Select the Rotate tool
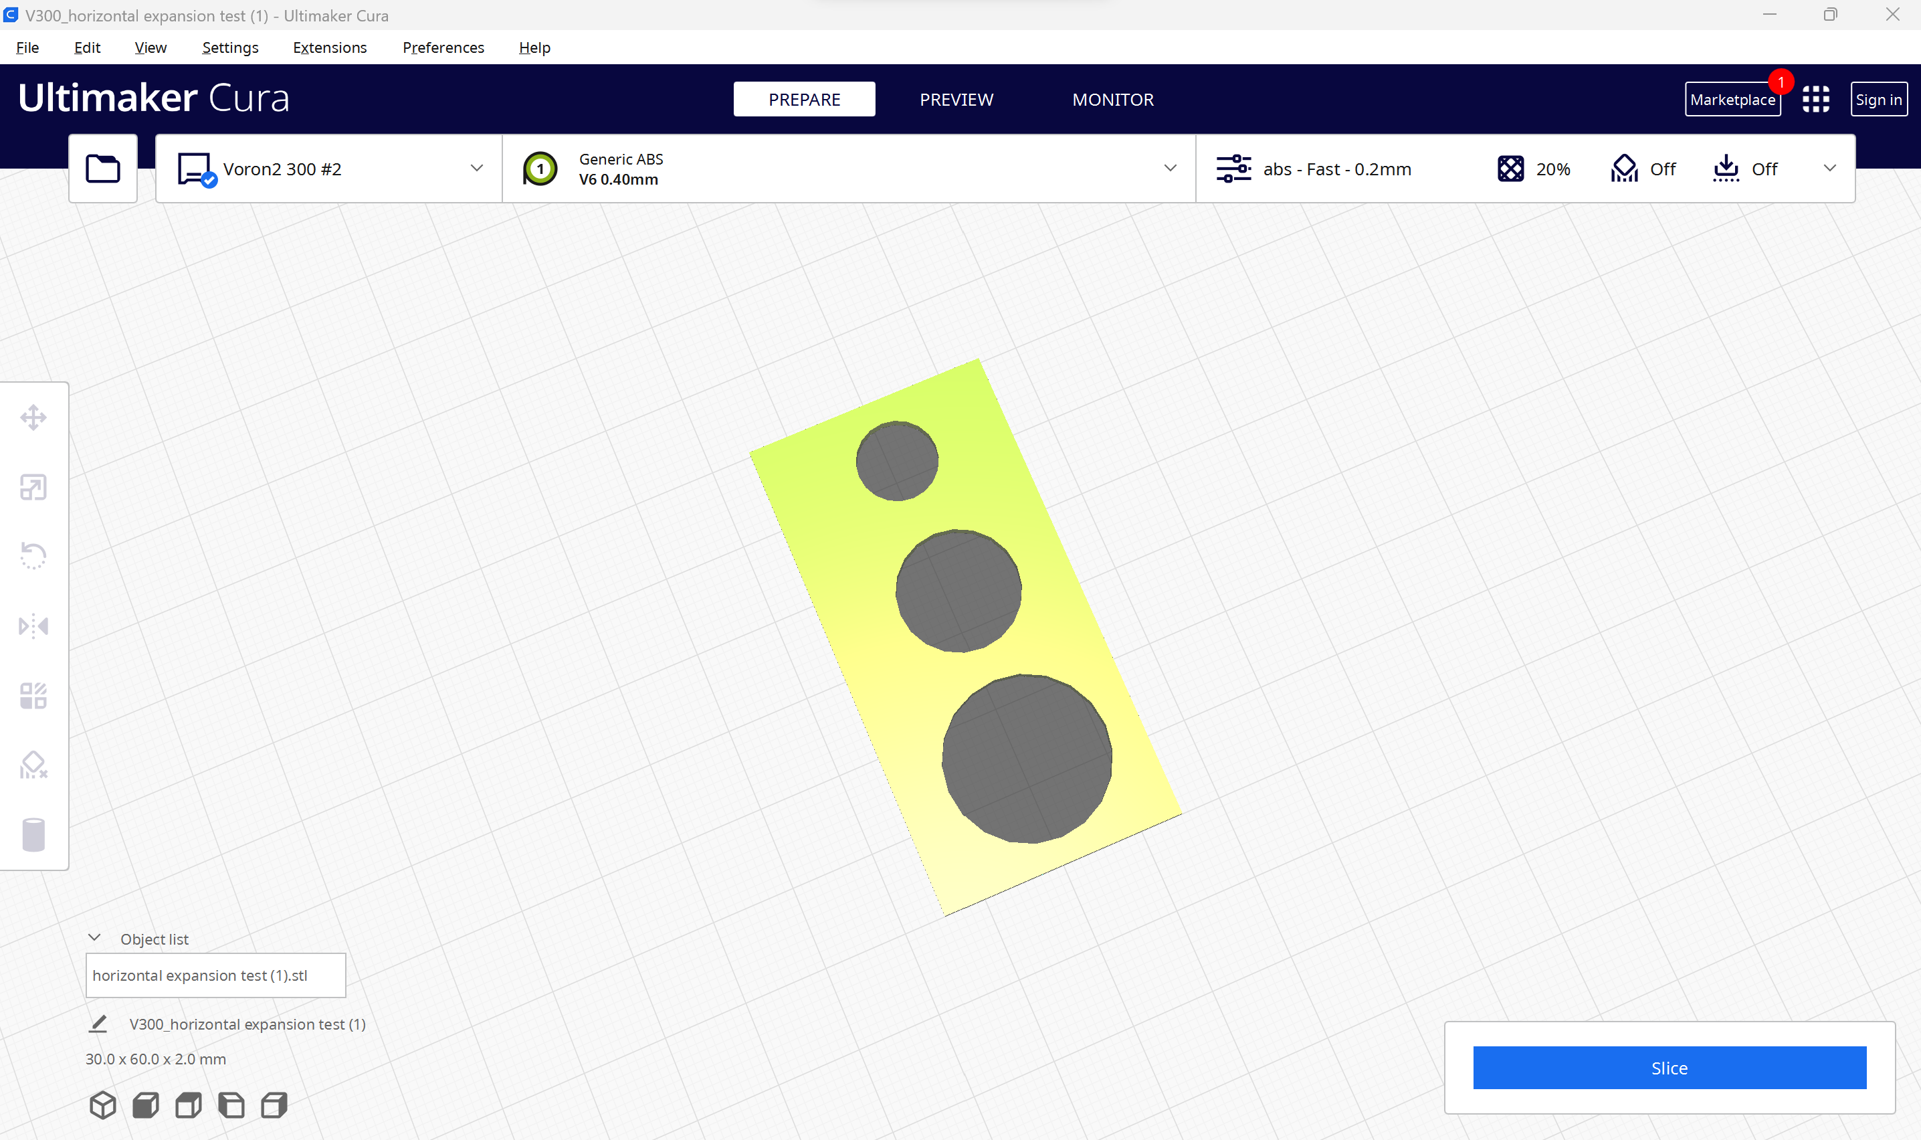 point(33,555)
